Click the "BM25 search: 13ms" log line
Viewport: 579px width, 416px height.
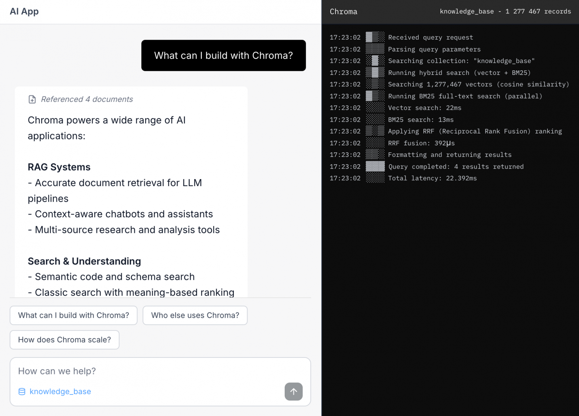coord(421,120)
